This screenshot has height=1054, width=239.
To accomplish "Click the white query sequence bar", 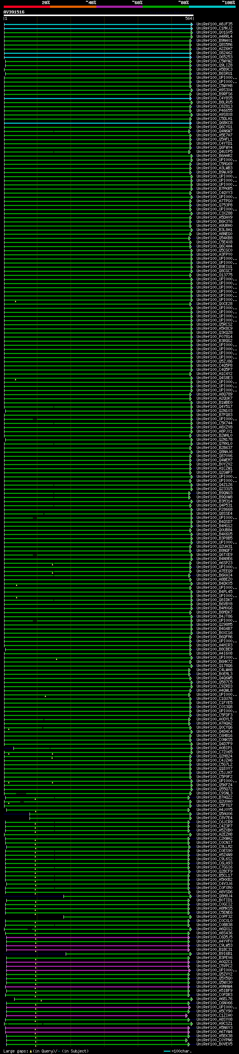I will pyautogui.click(x=99, y=16).
